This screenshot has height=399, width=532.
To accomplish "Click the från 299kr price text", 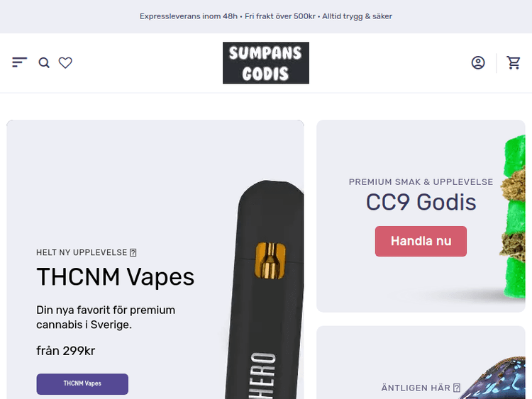I will (x=65, y=350).
